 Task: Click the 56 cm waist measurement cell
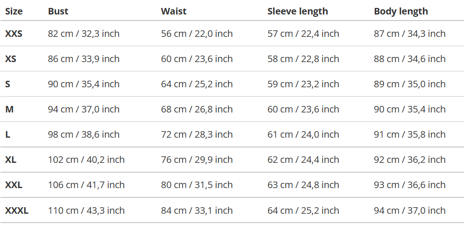point(197,34)
